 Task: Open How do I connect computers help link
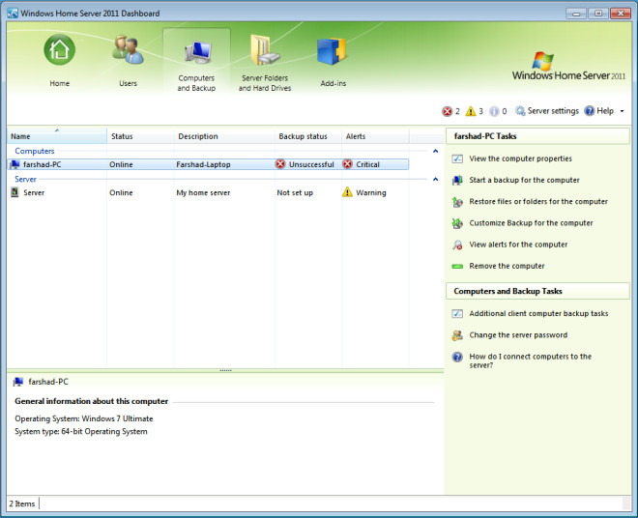530,360
